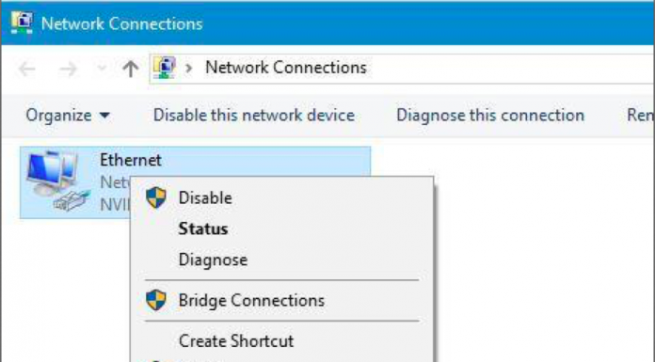Click the partially visible Rename toolbar item
Screen dimensions: 655x362
(x=640, y=116)
